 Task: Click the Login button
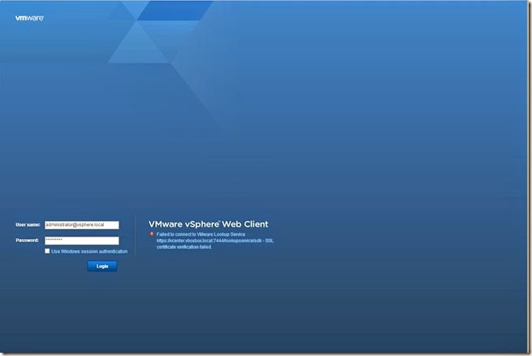pyautogui.click(x=102, y=266)
